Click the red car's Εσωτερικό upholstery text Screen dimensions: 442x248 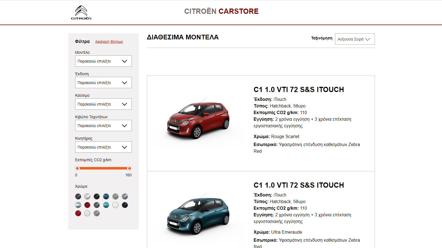pyautogui.click(x=307, y=148)
